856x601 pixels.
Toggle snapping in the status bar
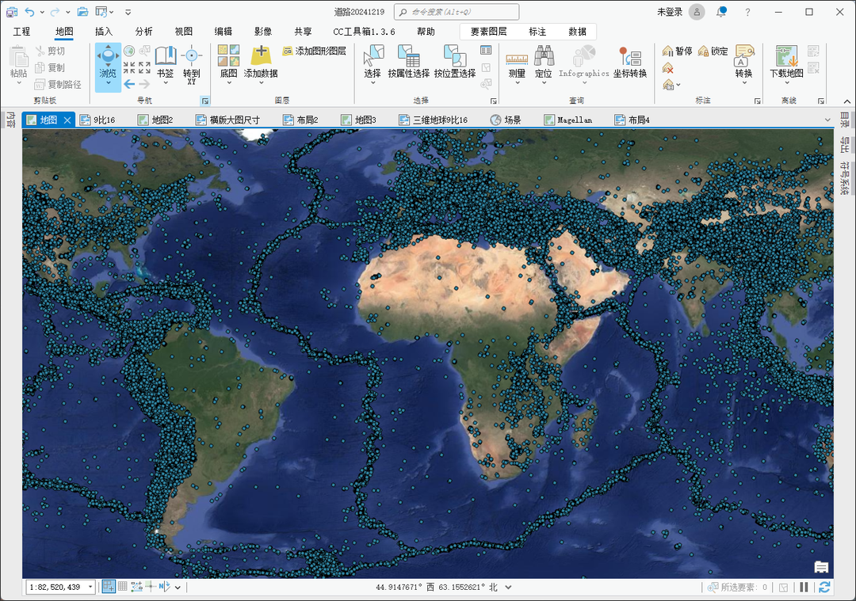pyautogui.click(x=109, y=588)
